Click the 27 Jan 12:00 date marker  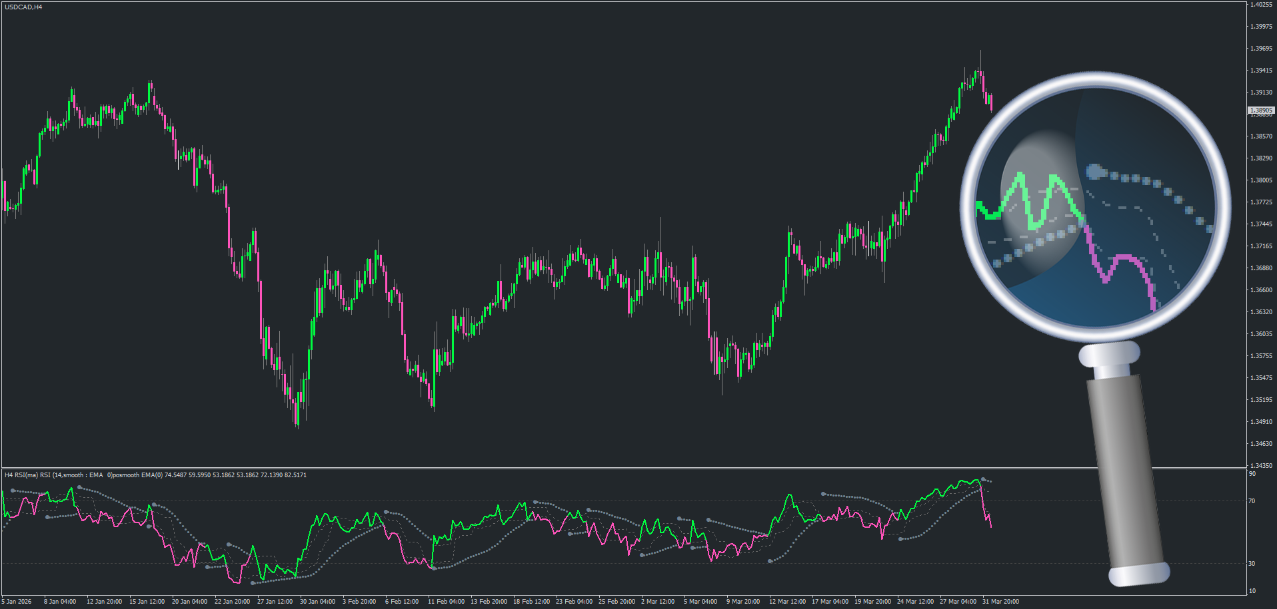click(x=275, y=602)
